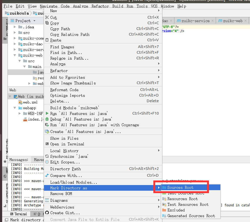The height and width of the screenshot is (222, 250).
Task: Click the Maven m icon on zuikc-web tab
Action: pyautogui.click(x=220, y=21)
